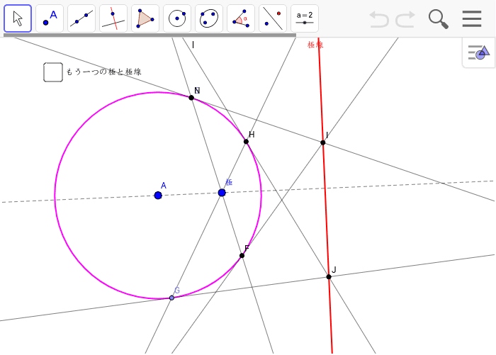
Task: Select the Angle measurement tool
Action: 241,18
